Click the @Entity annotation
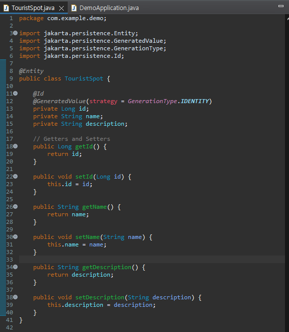The image size is (289, 332). coord(31,71)
